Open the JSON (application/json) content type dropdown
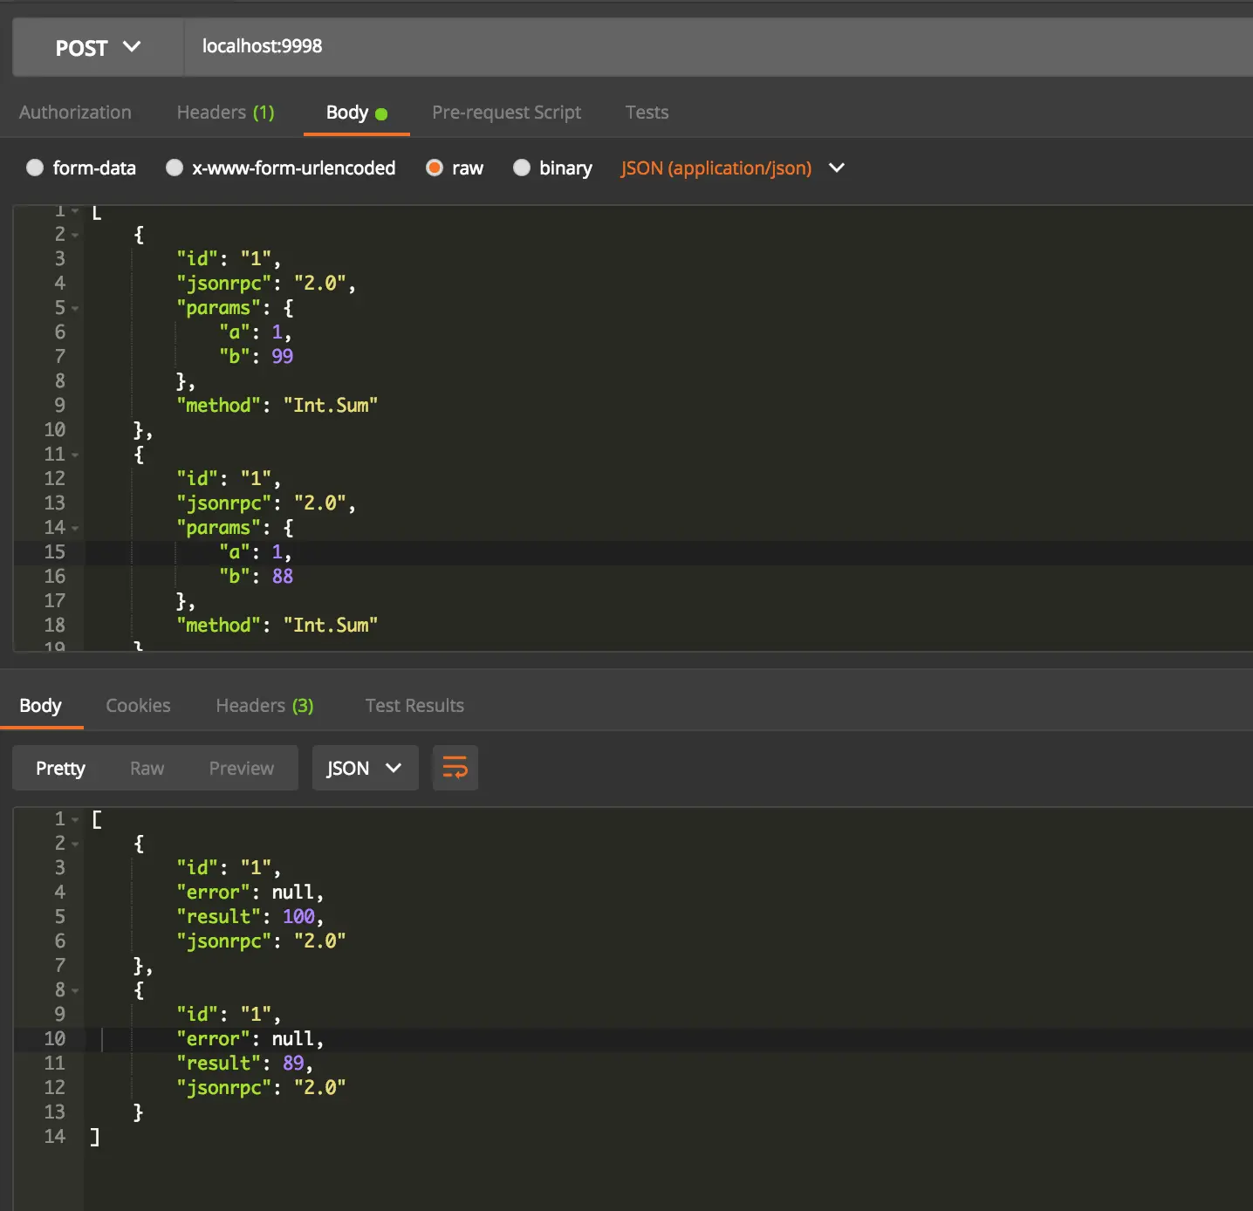The width and height of the screenshot is (1253, 1211). (732, 168)
